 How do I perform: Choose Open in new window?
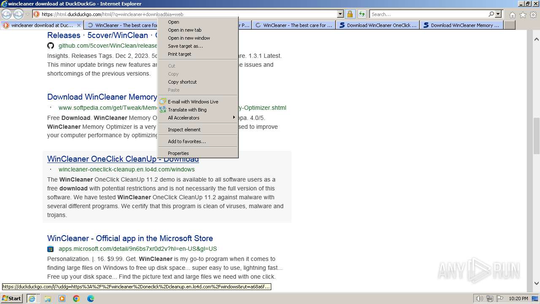(x=198, y=38)
